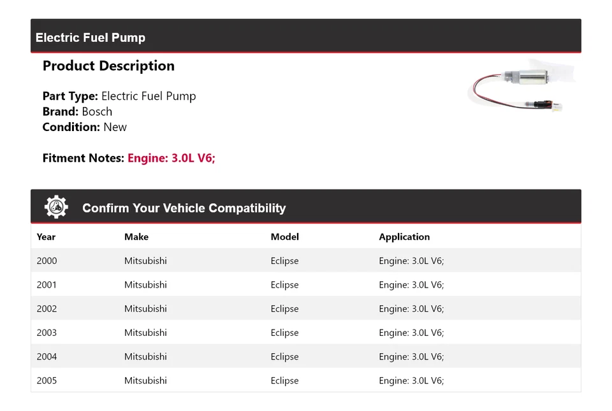Click the Model column header

284,237
